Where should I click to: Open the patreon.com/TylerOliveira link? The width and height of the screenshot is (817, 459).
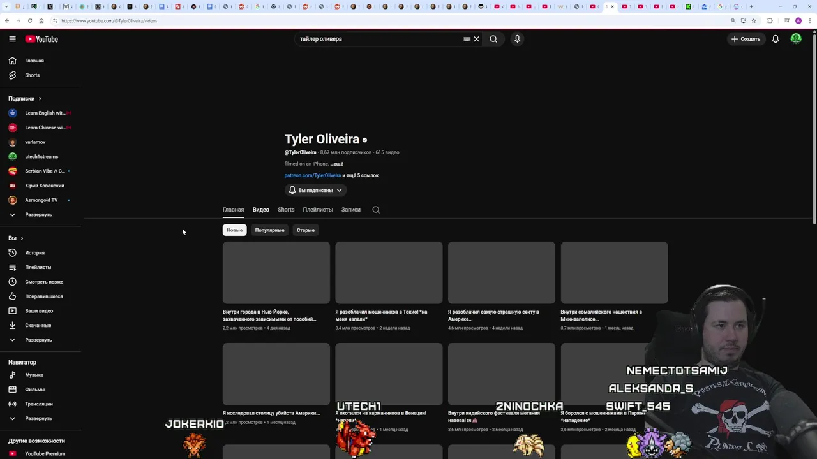[313, 175]
